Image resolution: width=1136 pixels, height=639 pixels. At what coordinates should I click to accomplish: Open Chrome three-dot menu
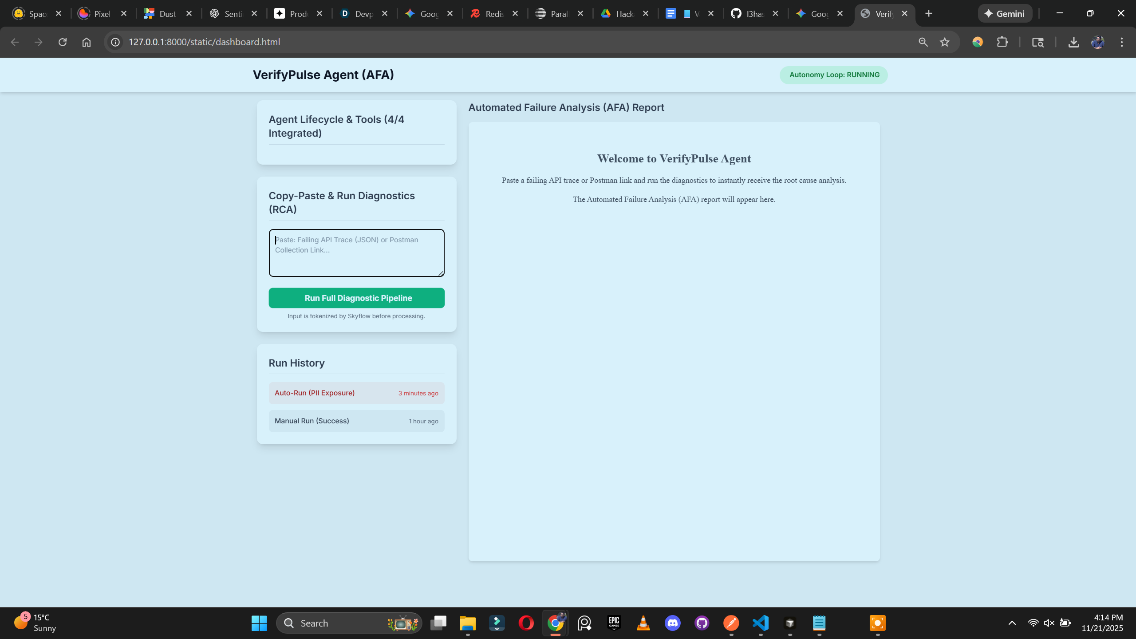pos(1122,42)
